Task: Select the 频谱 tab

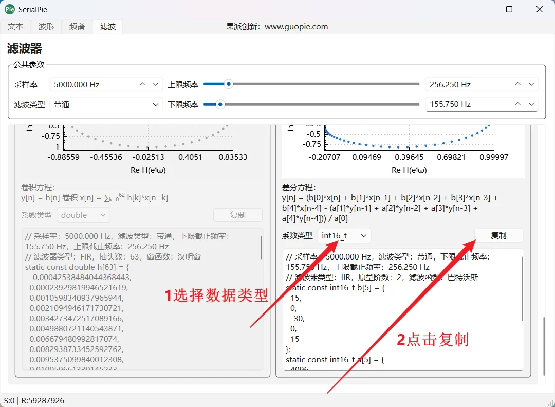Action: [x=77, y=27]
